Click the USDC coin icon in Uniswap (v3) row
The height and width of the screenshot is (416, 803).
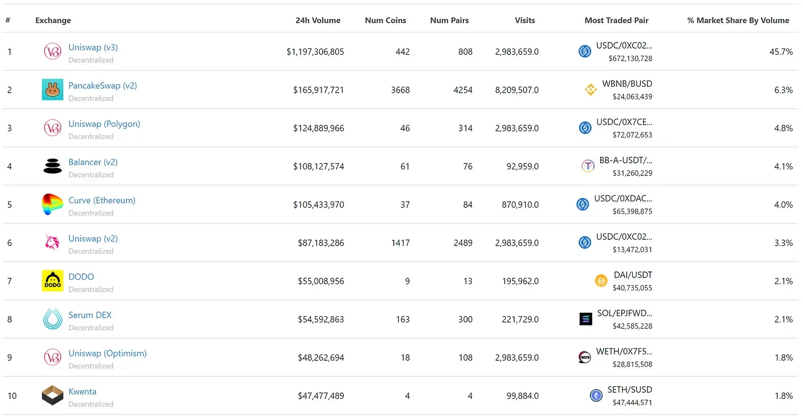pyautogui.click(x=585, y=51)
